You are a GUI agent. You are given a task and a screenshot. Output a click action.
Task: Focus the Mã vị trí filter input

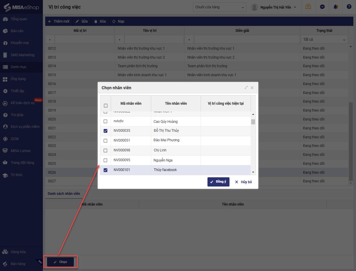pos(85,40)
